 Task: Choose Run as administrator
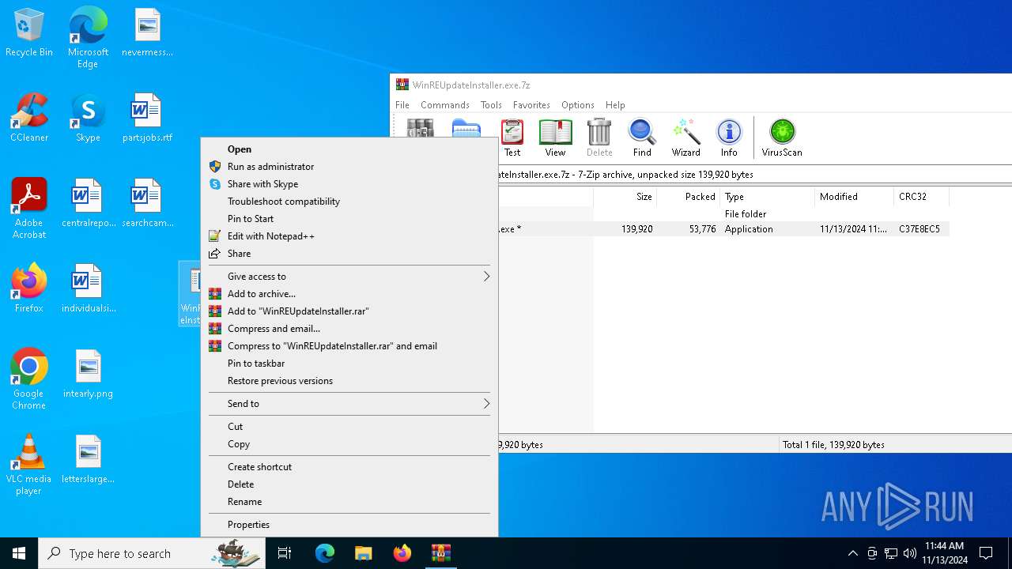(349, 167)
